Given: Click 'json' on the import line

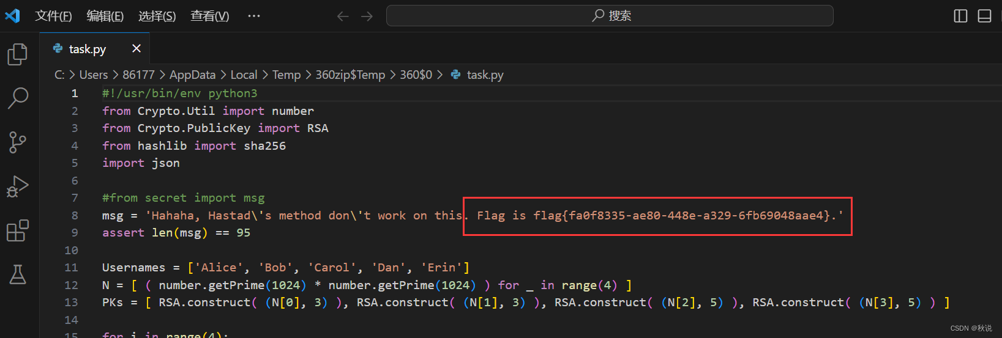Looking at the screenshot, I should pyautogui.click(x=166, y=163).
